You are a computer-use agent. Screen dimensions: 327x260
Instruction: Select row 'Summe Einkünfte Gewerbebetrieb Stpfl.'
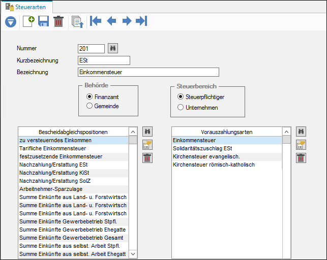(73, 221)
